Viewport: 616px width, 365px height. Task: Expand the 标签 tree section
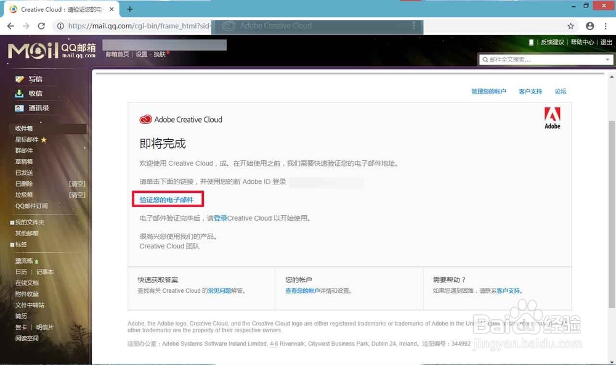[x=12, y=245]
